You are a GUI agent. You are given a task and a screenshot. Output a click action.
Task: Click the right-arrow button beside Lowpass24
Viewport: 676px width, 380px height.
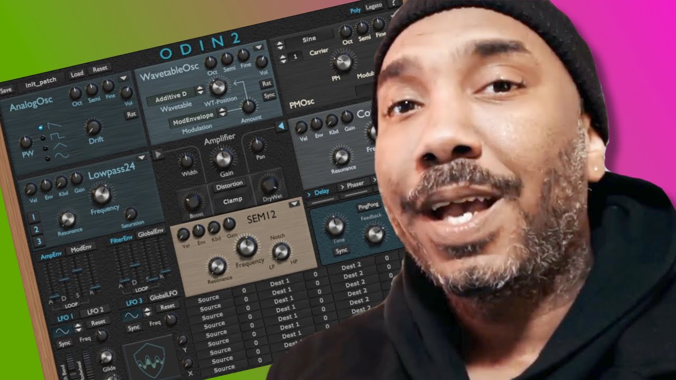pos(158,155)
